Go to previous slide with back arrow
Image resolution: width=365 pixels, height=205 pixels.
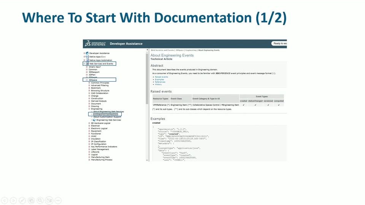(x=5, y=200)
